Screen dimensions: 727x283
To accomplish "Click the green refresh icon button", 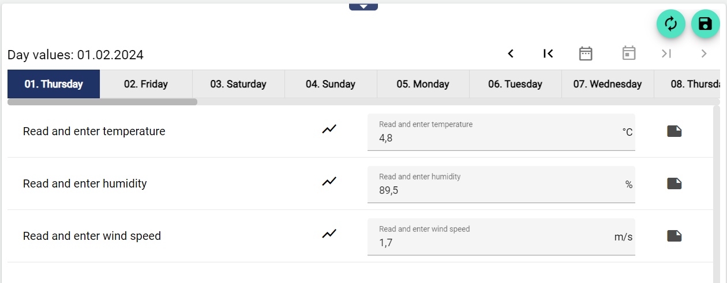I will pos(670,24).
